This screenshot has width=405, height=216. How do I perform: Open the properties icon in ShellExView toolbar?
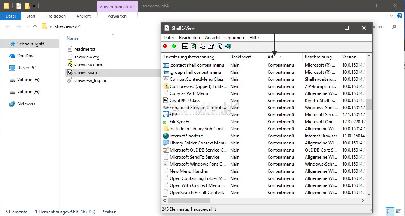click(211, 47)
